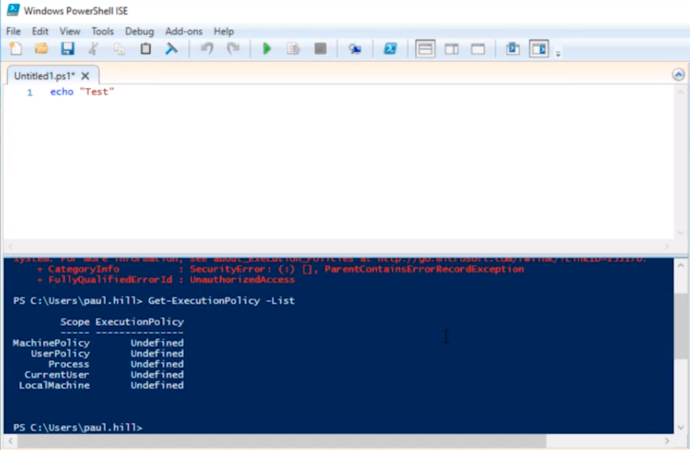Open the View menu
Image resolution: width=690 pixels, height=450 pixels.
70,31
